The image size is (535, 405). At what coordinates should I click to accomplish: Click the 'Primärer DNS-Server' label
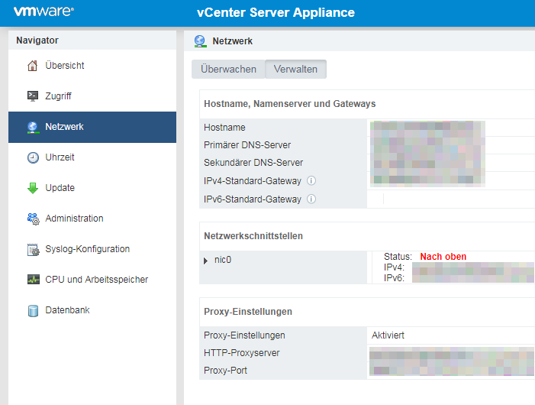point(247,145)
